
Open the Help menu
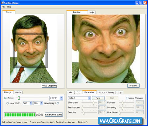tap(9, 7)
